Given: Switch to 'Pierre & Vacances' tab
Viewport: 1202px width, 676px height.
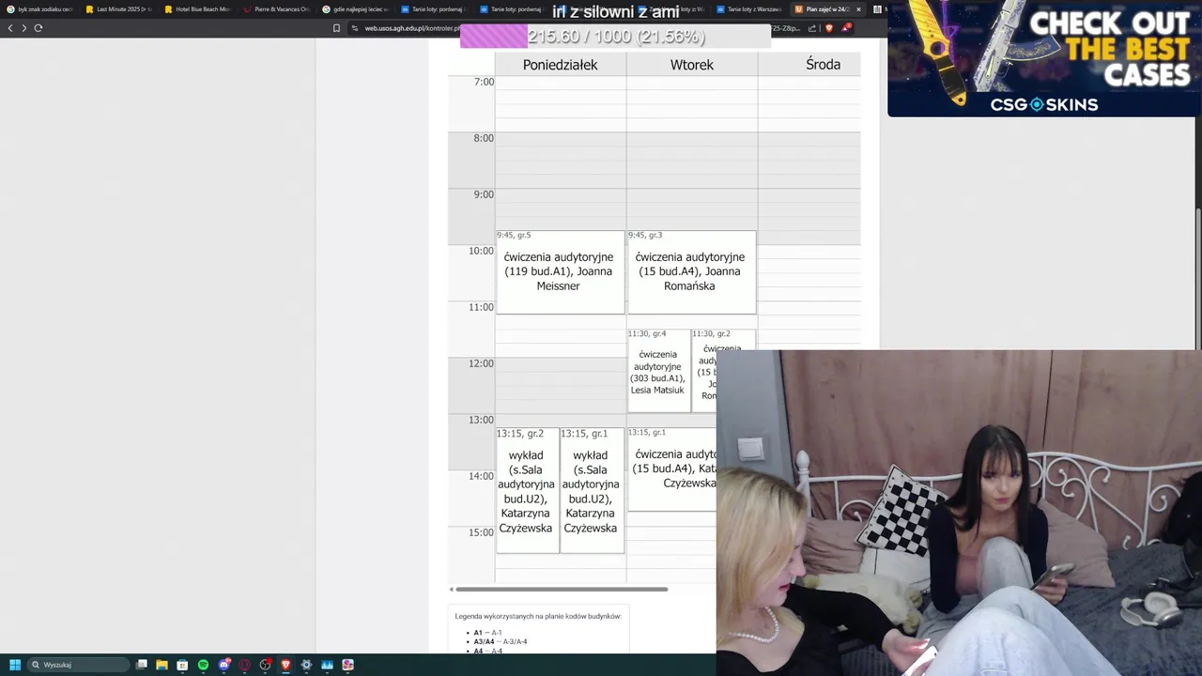Looking at the screenshot, I should [x=276, y=9].
